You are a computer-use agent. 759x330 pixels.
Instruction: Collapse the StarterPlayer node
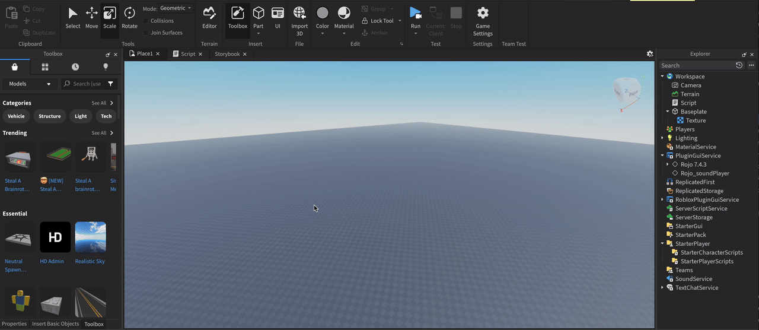pos(663,243)
